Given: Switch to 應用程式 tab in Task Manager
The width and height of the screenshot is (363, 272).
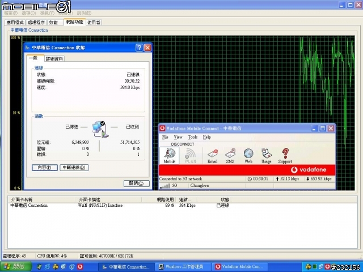Looking at the screenshot, I should 15,23.
